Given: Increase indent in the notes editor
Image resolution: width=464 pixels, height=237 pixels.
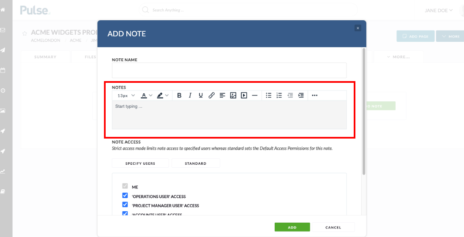Looking at the screenshot, I should pyautogui.click(x=300, y=95).
